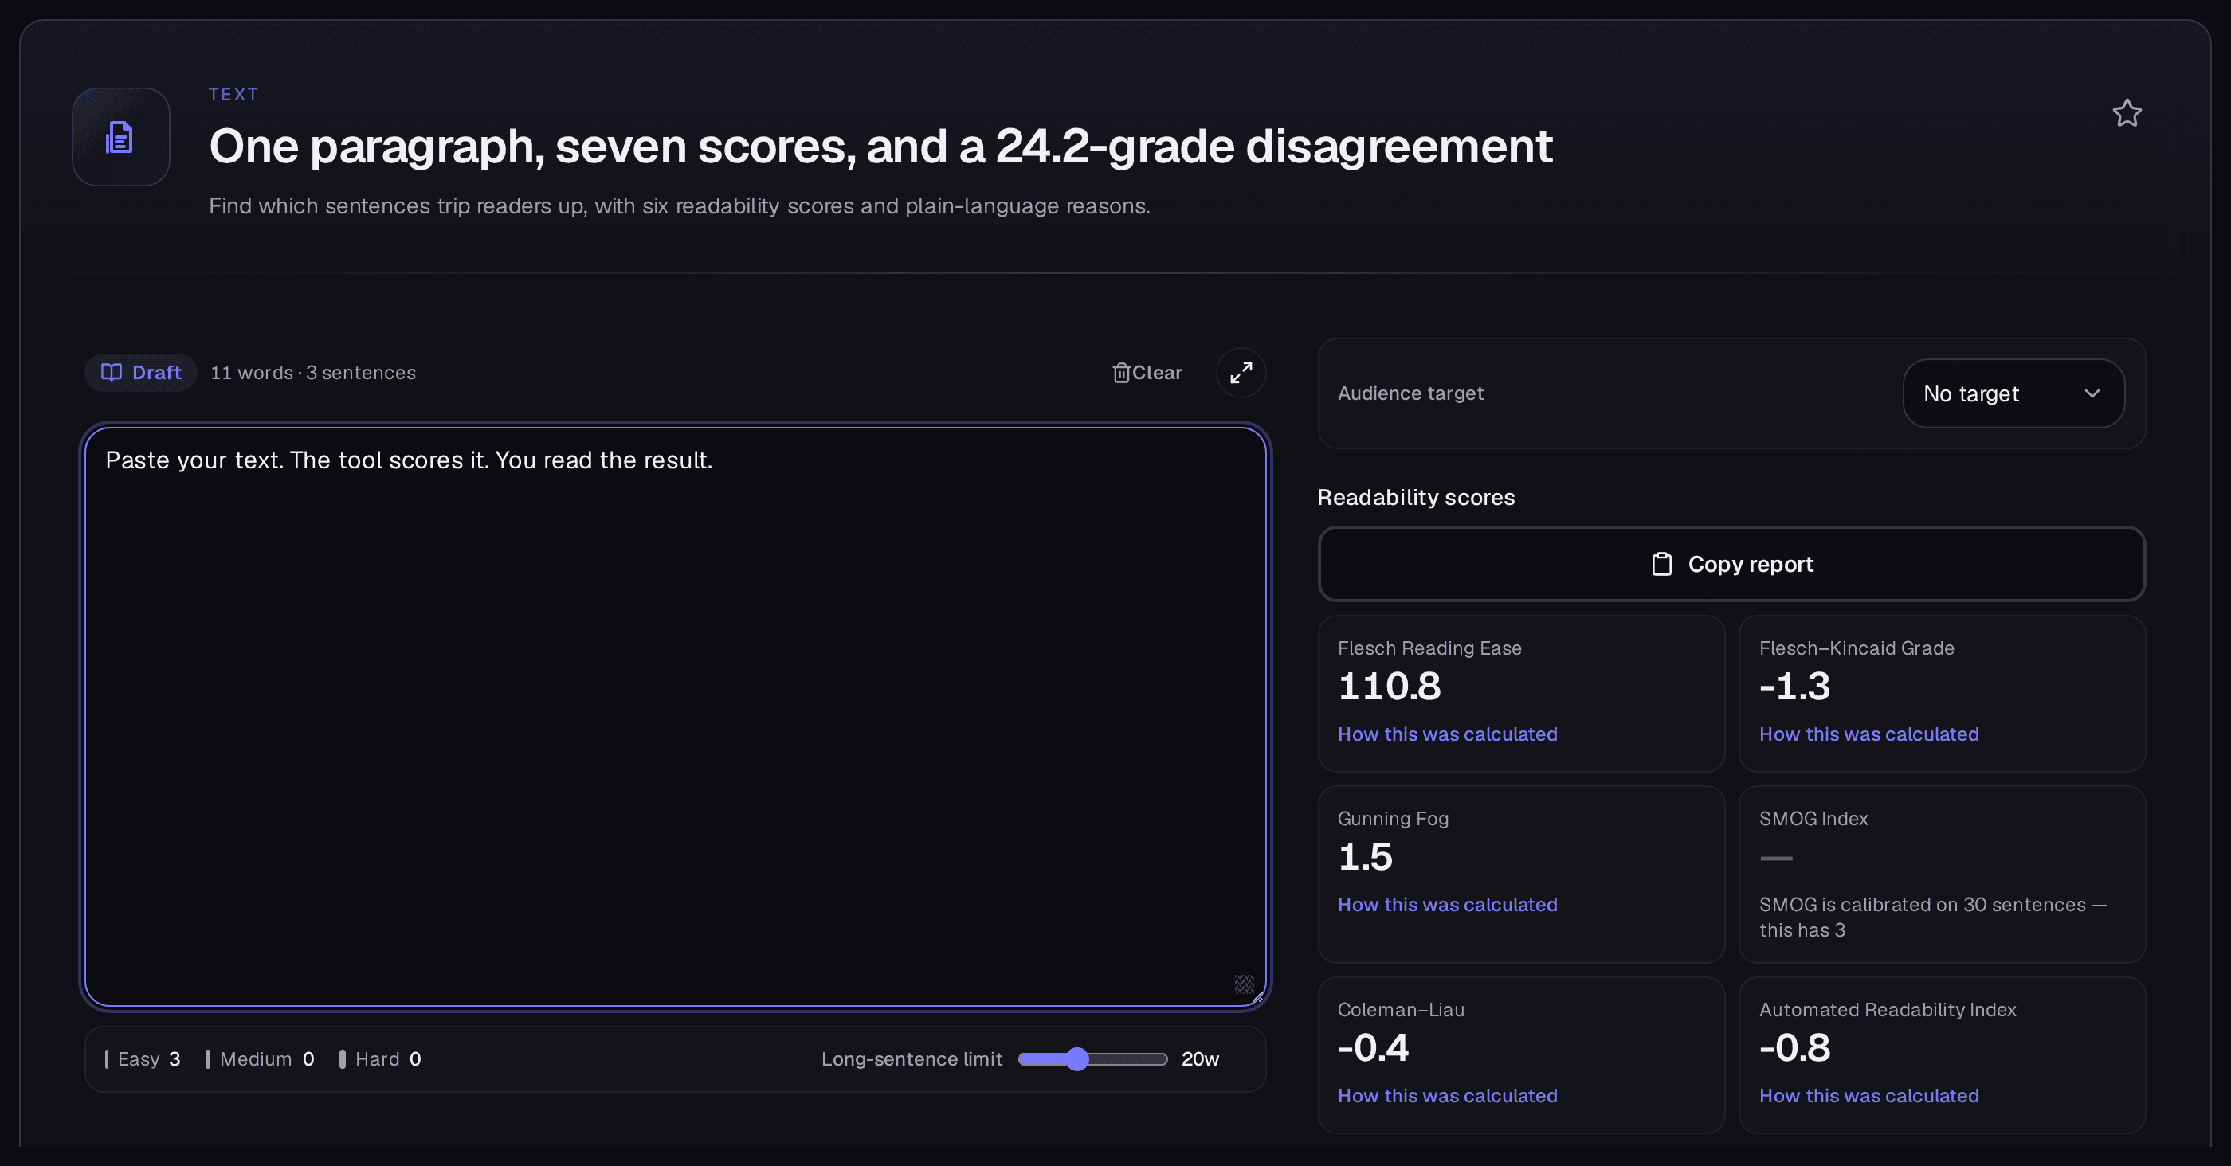Open Flesch–Kincaid Grade calculation link
Viewport: 2231px width, 1166px height.
[1869, 734]
